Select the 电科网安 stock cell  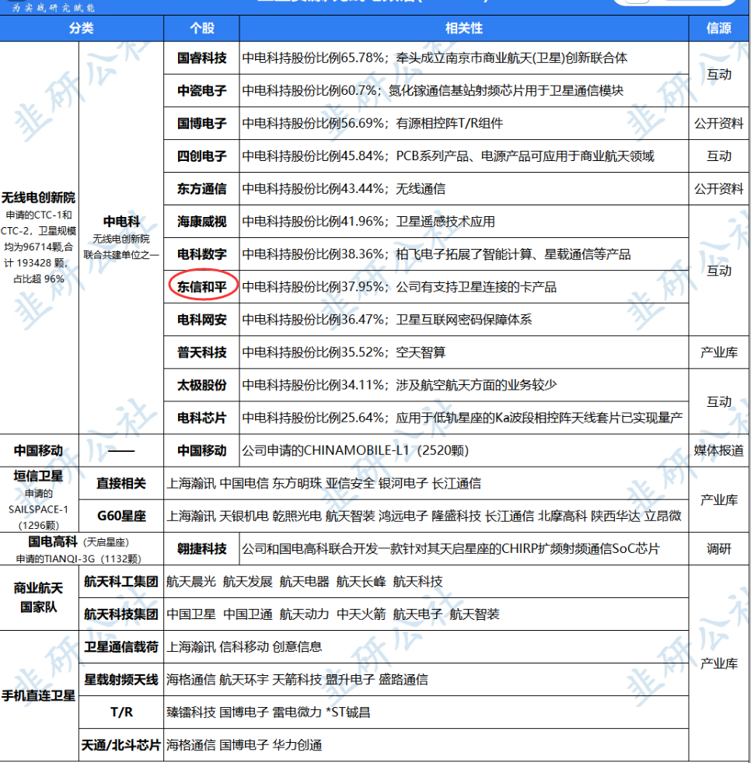coord(202,320)
